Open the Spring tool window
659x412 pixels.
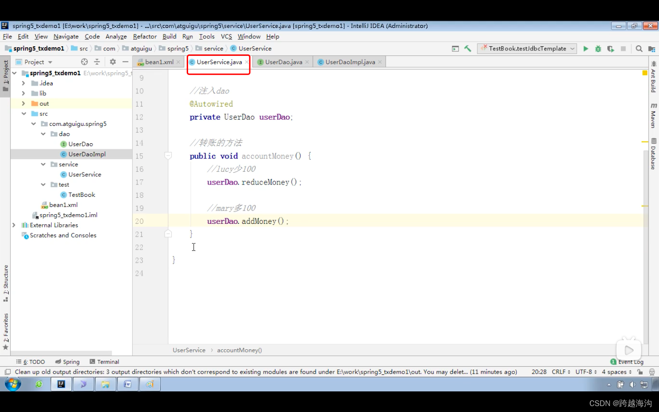pyautogui.click(x=67, y=362)
